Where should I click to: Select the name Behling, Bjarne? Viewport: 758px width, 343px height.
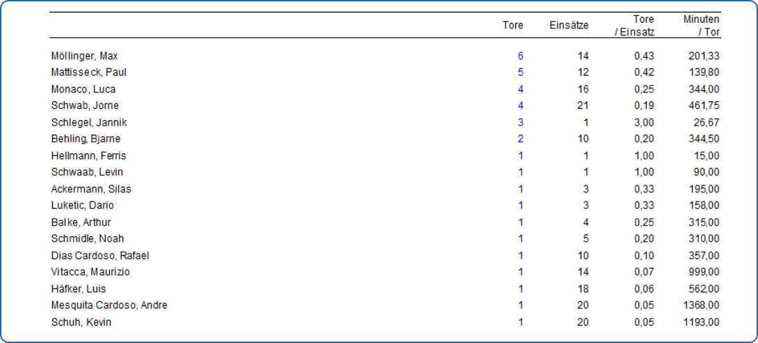tap(86, 139)
